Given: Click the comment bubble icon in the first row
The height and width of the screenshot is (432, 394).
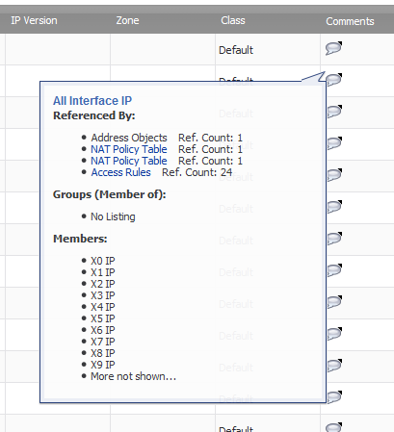Looking at the screenshot, I should point(333,48).
